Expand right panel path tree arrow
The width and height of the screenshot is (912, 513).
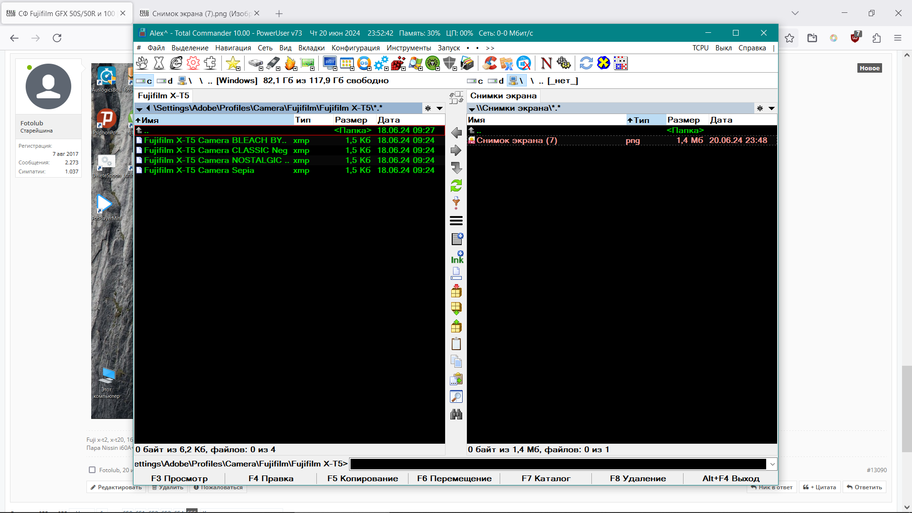point(472,109)
